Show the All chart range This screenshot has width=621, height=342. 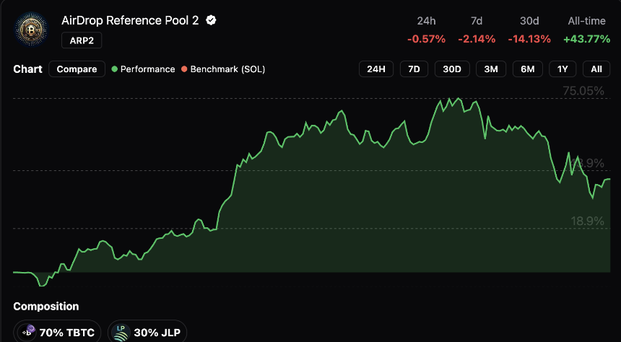tap(596, 69)
